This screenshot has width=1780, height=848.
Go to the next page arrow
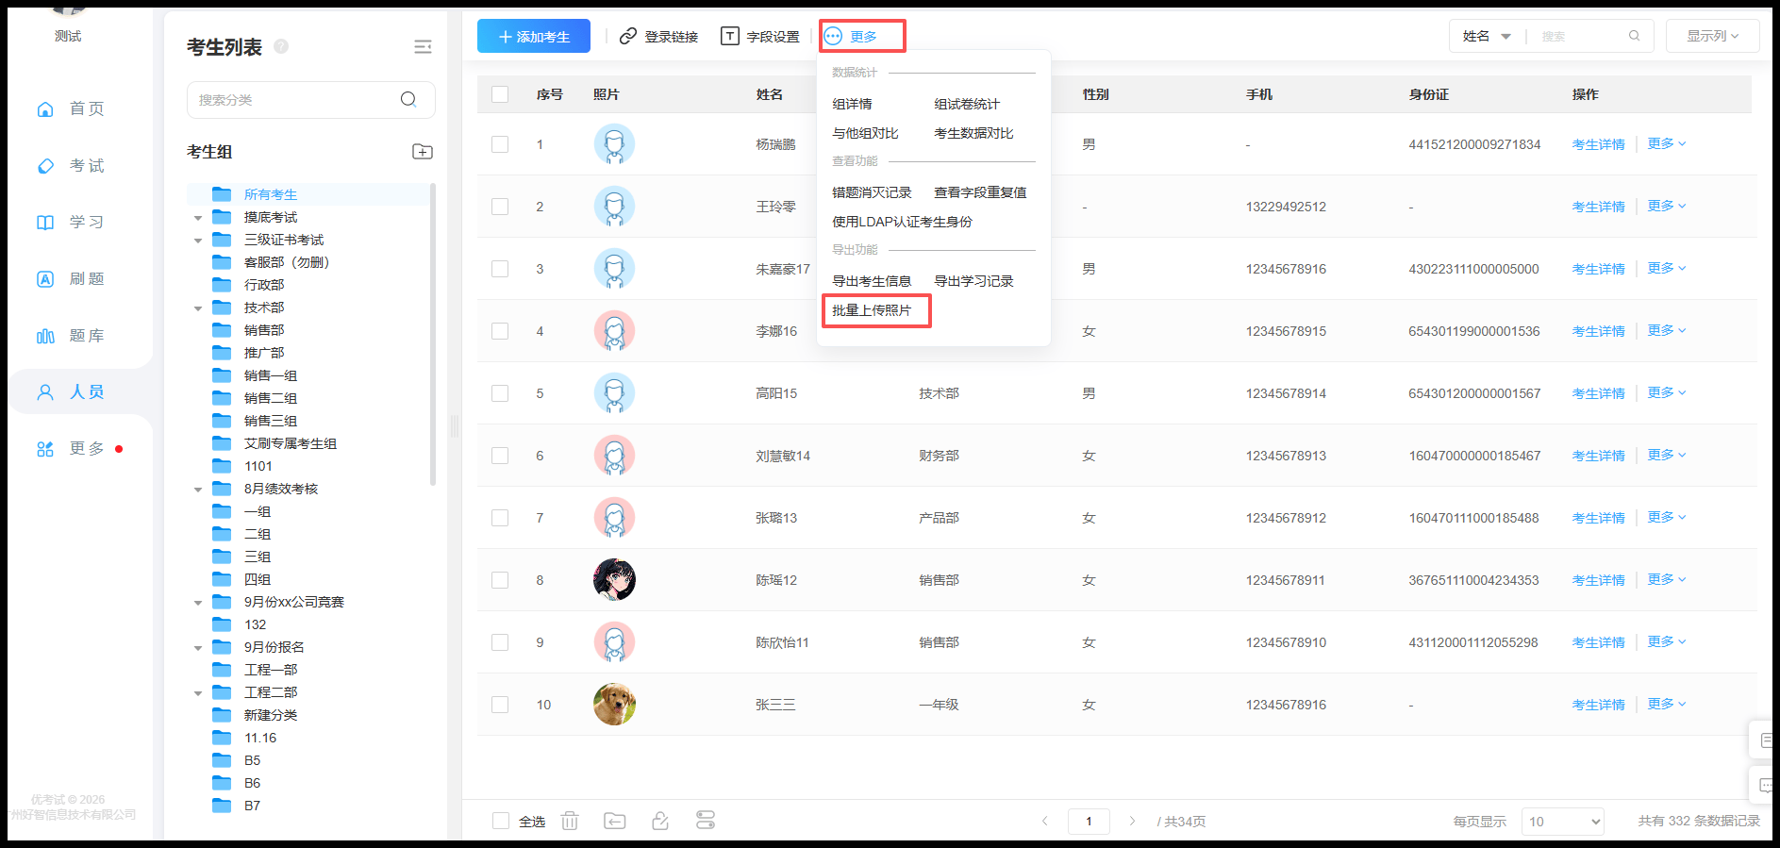pyautogui.click(x=1132, y=822)
